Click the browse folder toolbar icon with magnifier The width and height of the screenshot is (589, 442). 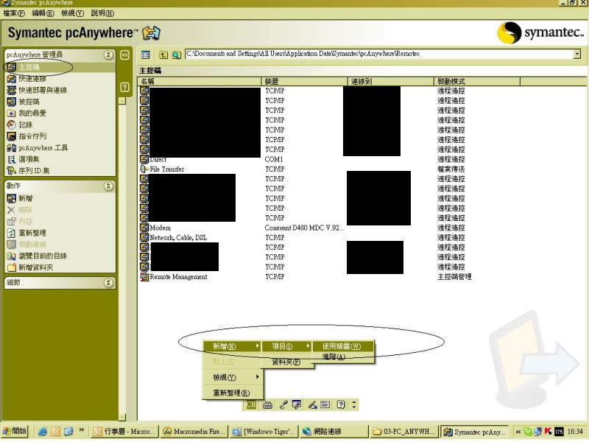pos(176,55)
